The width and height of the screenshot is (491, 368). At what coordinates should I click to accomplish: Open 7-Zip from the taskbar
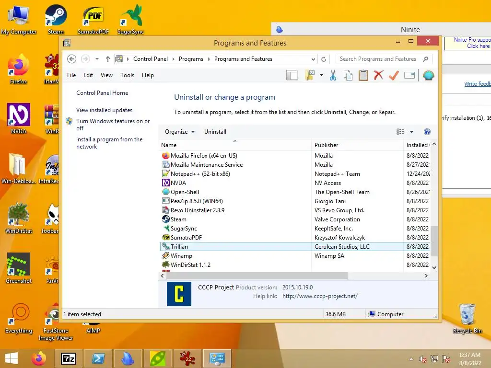[69, 358]
